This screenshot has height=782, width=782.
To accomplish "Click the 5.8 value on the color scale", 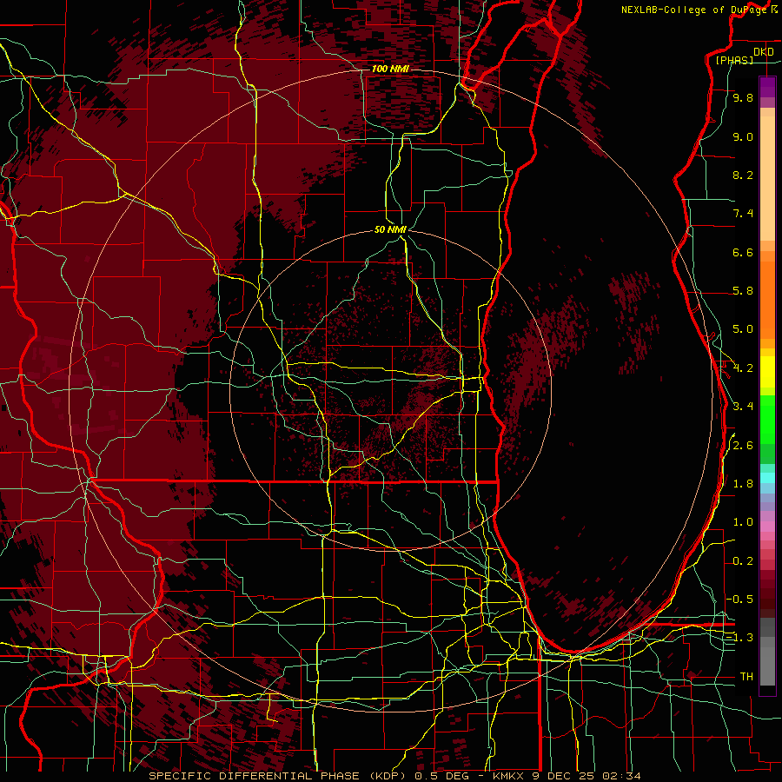I will pos(743,291).
